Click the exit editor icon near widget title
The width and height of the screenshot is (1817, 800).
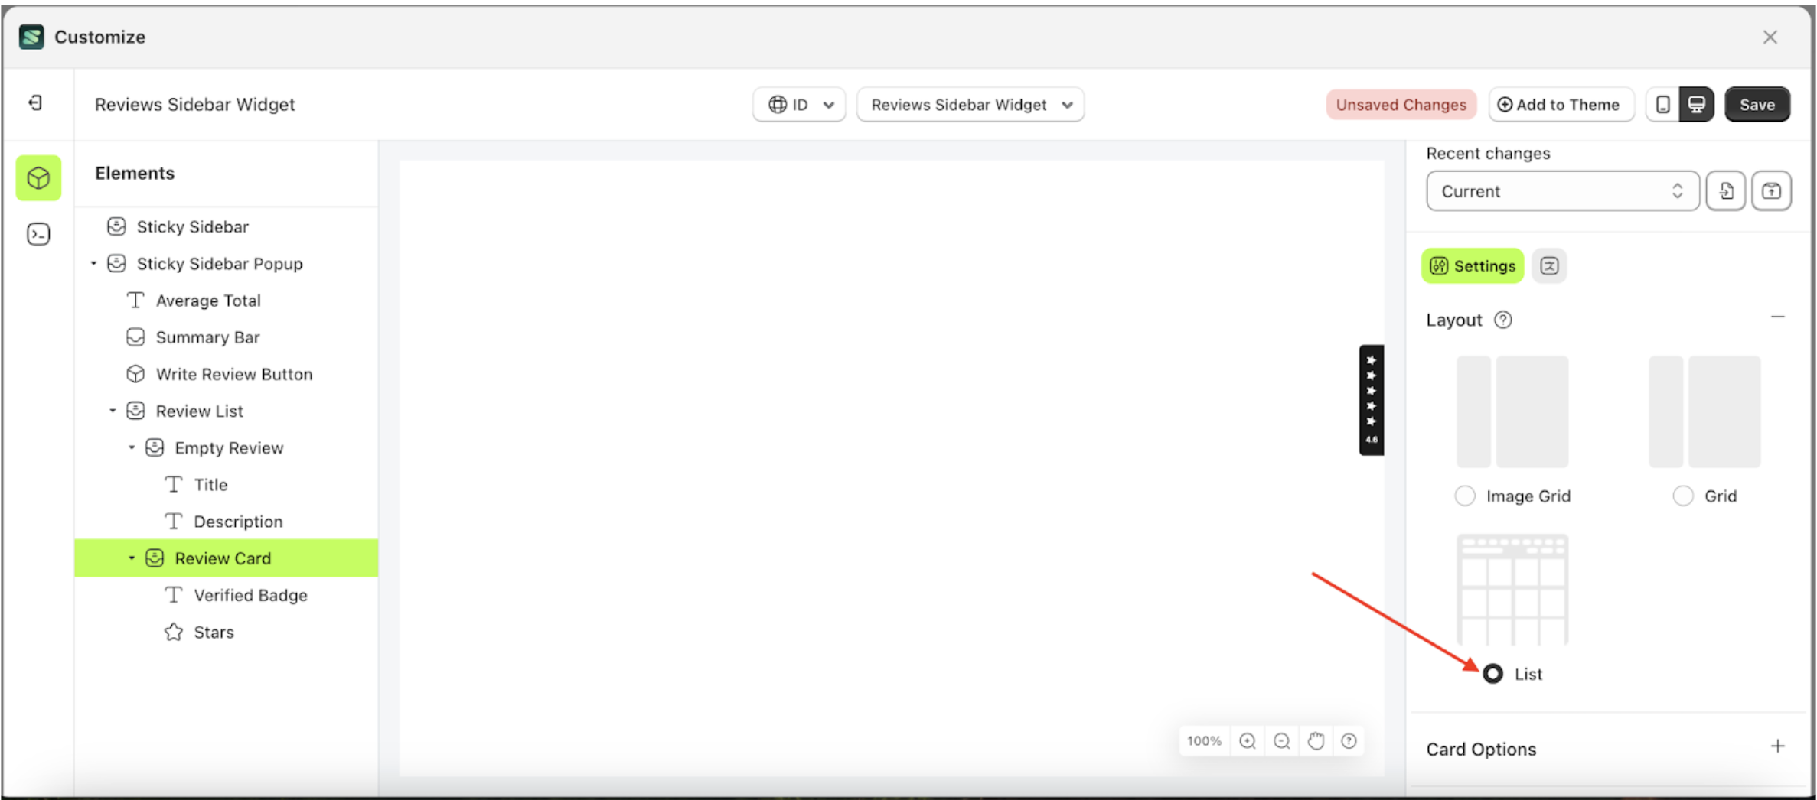(x=34, y=103)
